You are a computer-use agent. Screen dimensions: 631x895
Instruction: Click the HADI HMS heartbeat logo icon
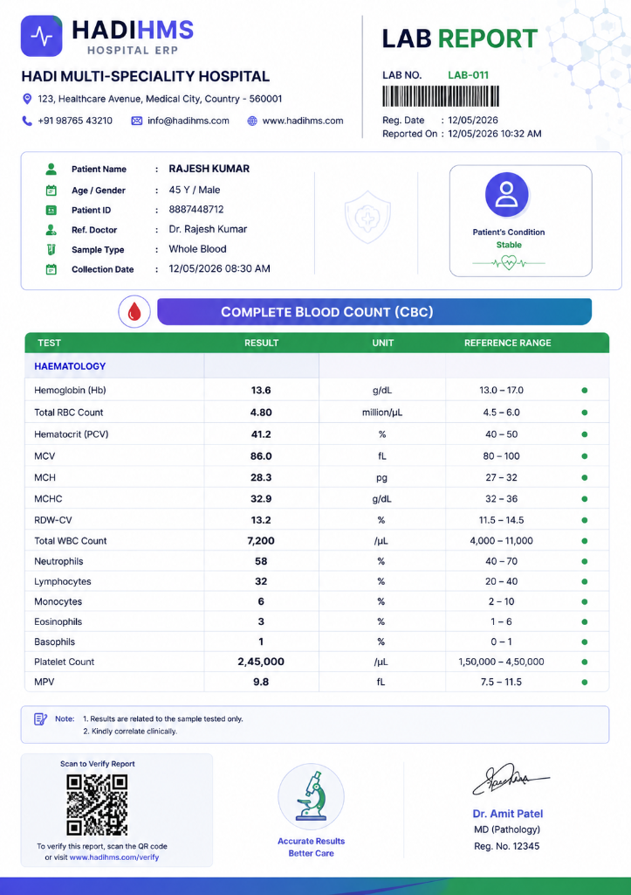[42, 36]
